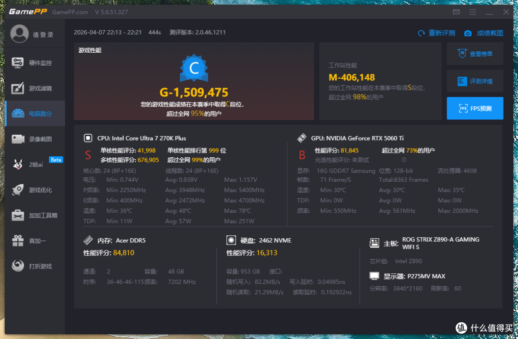Click the 游戏性能 panel heading
The width and height of the screenshot is (518, 339).
90,50
